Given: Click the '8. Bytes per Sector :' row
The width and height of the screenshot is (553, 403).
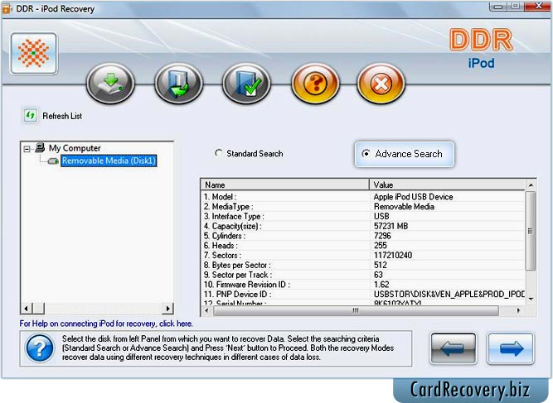Looking at the screenshot, I should (x=363, y=265).
